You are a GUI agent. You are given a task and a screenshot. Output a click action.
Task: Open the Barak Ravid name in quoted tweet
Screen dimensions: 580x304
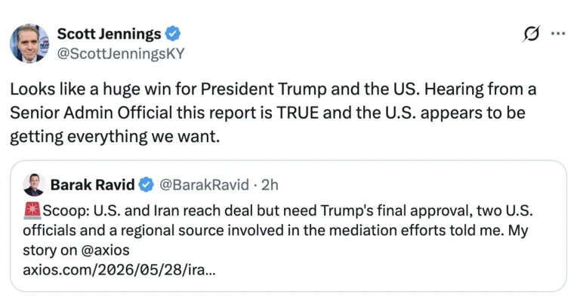point(92,185)
